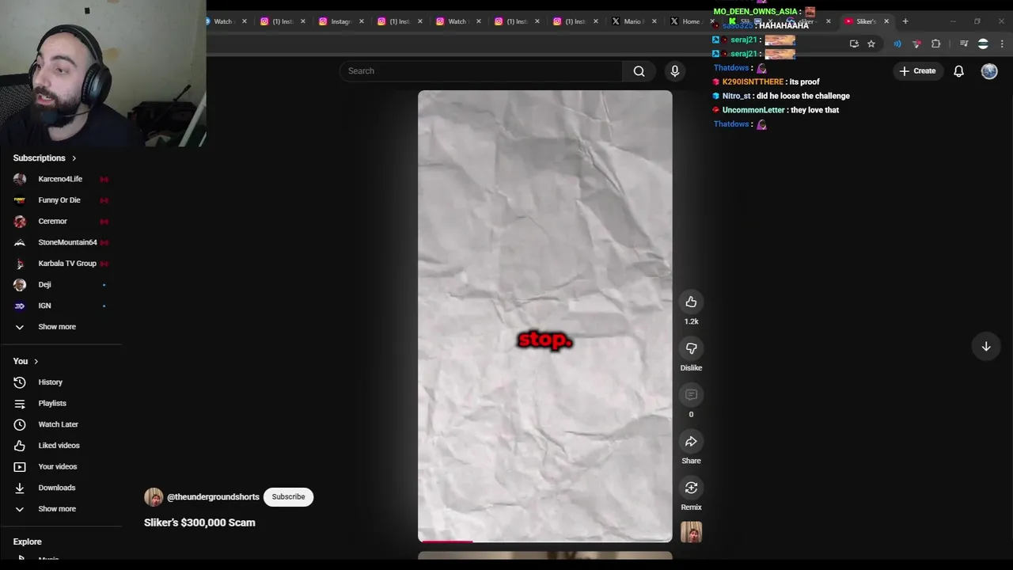Open a new browser tab
Screen dimensions: 1013x570
coord(905,21)
